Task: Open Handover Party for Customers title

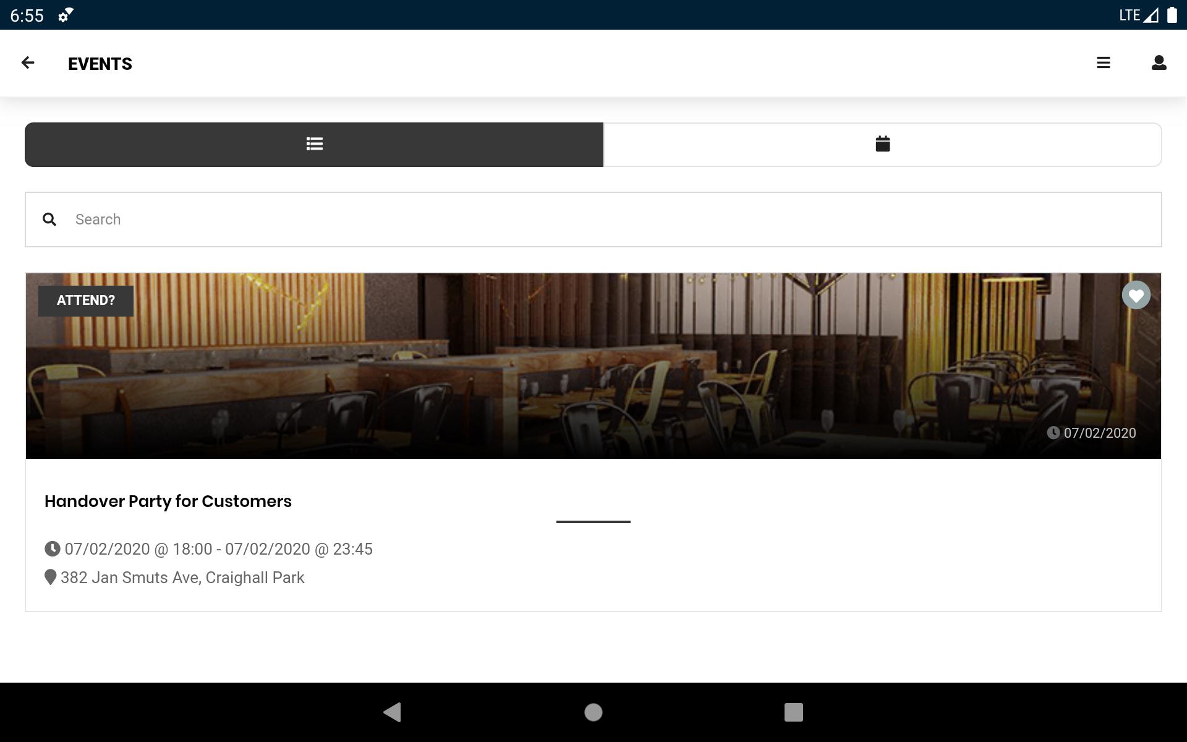Action: point(168,501)
